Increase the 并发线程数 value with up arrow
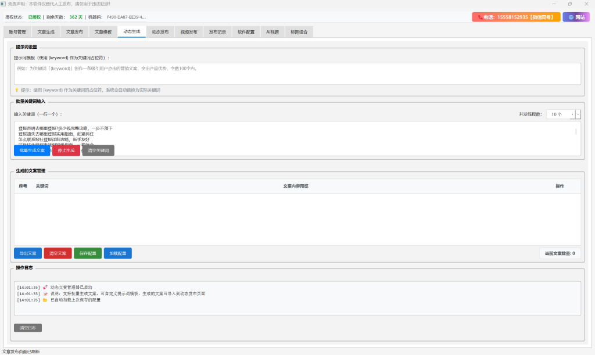This screenshot has height=355, width=595. tap(573, 114)
